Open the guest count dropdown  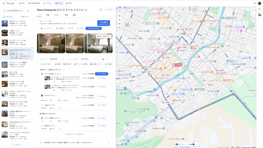click(105, 59)
